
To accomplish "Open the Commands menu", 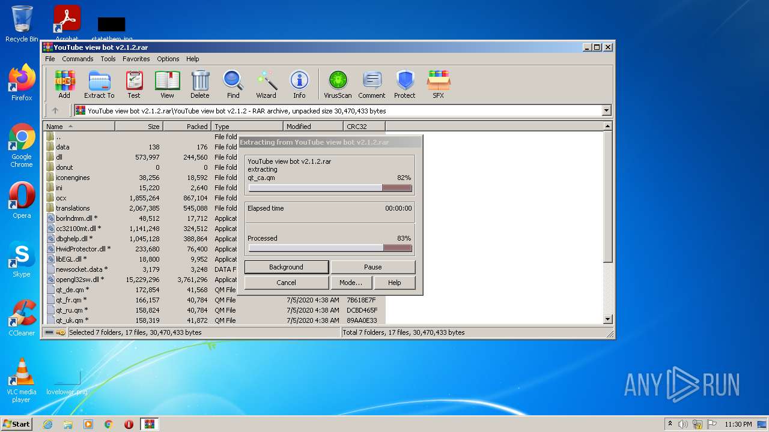I will (x=78, y=59).
